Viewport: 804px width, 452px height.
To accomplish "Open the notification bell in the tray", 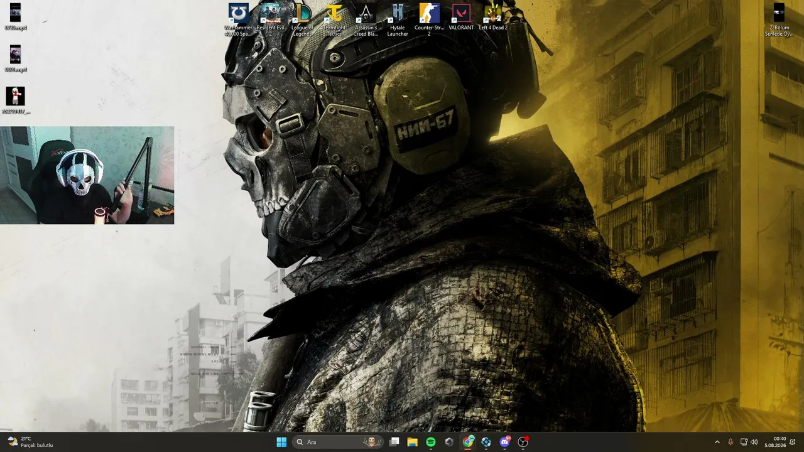I will (793, 442).
